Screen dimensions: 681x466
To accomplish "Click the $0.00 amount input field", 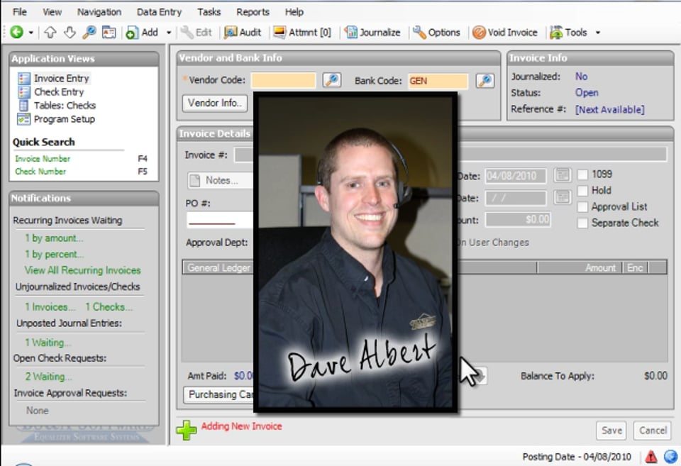I will 518,219.
